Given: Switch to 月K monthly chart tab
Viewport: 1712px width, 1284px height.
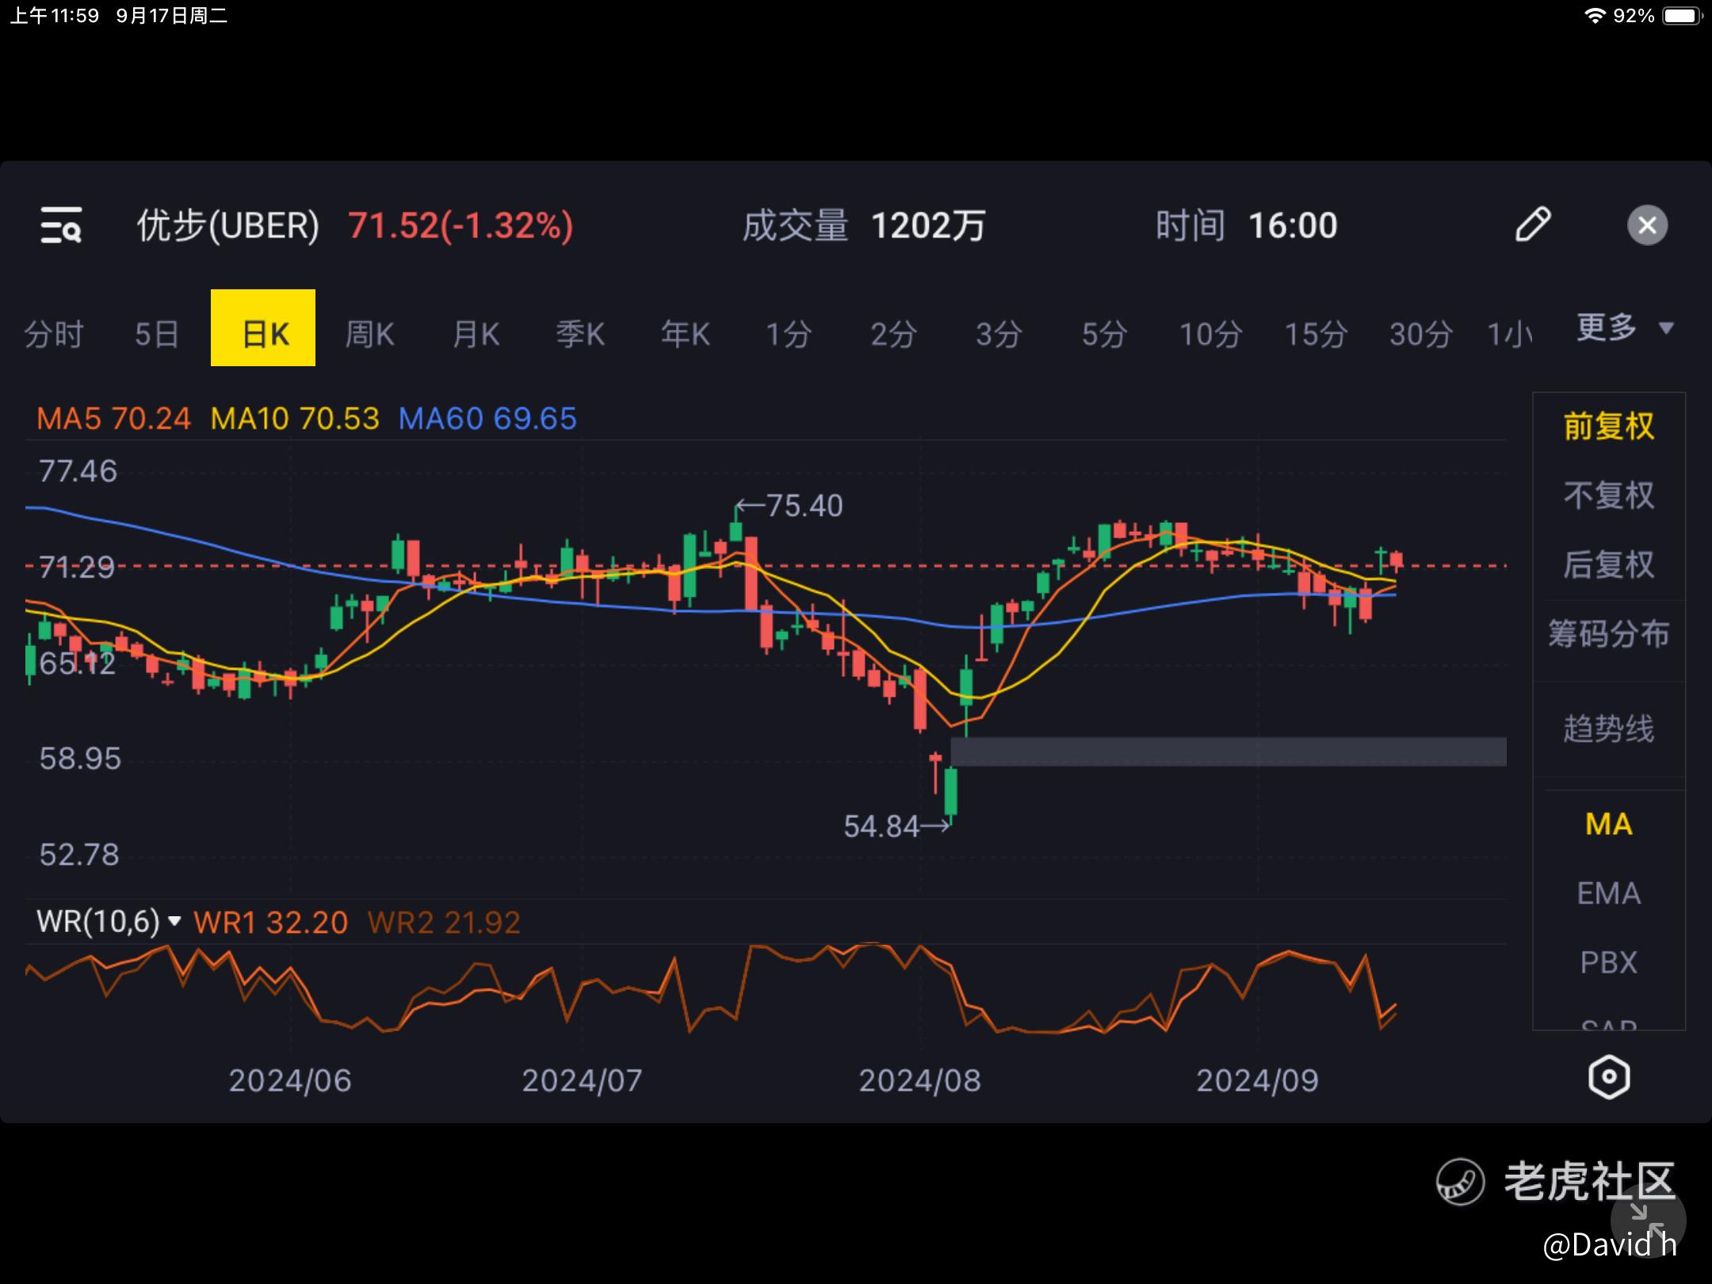Looking at the screenshot, I should pyautogui.click(x=476, y=334).
